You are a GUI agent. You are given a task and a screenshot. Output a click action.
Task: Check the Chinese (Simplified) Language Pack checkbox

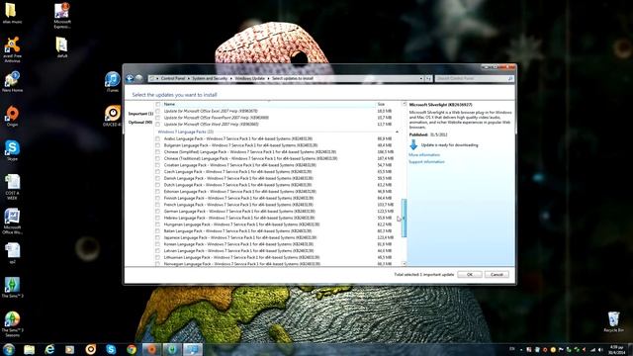tap(158, 152)
